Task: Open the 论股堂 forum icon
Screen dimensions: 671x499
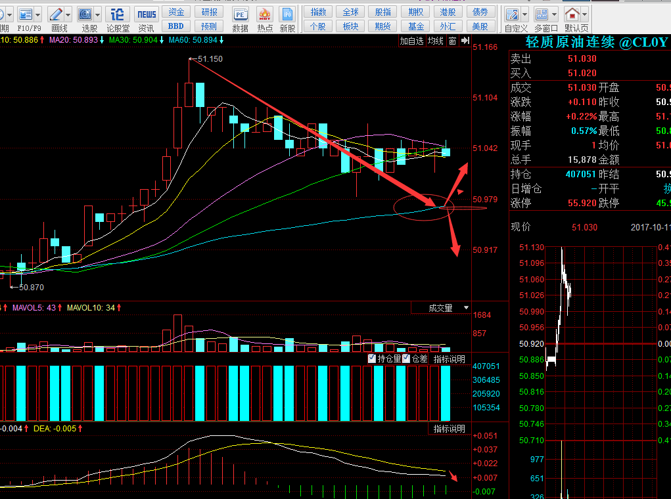Action: [117, 14]
